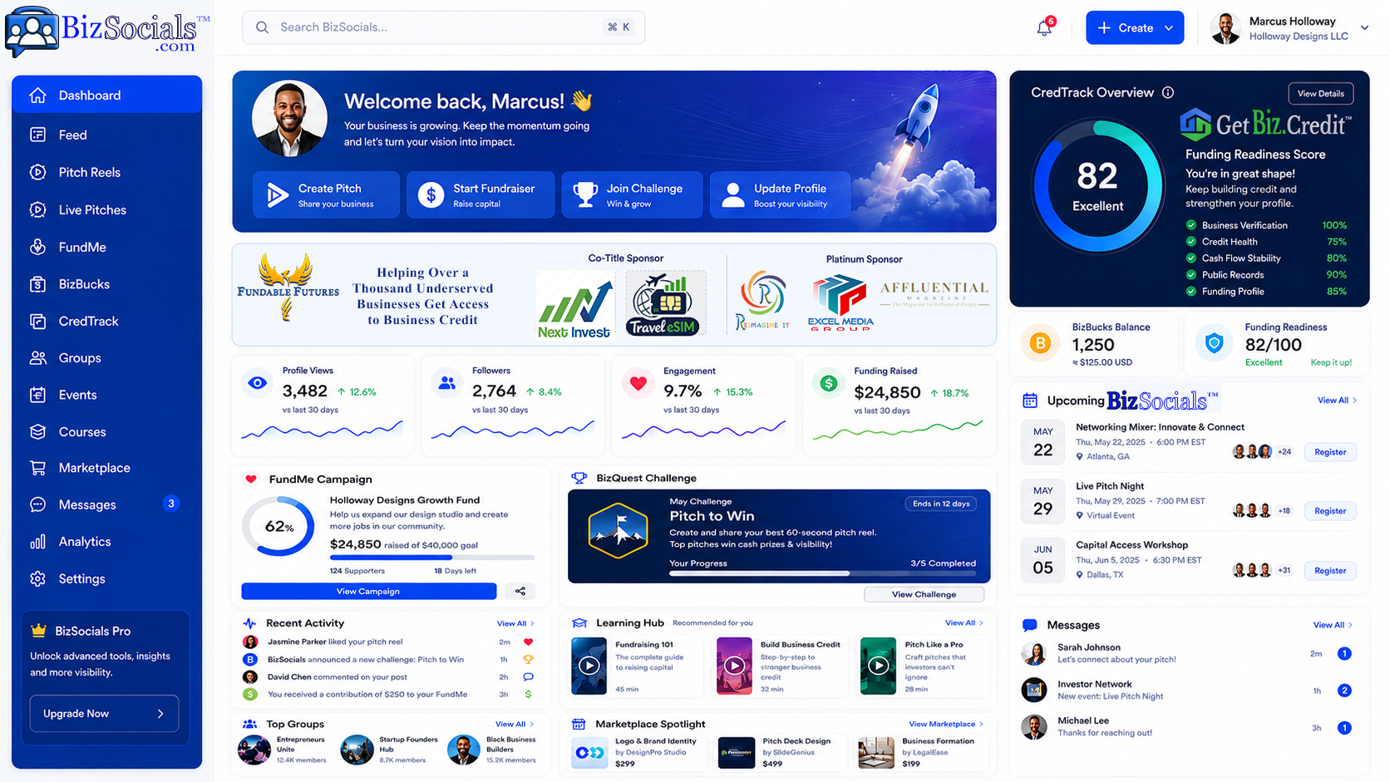Play the Fundraising 101 course video

pos(589,666)
